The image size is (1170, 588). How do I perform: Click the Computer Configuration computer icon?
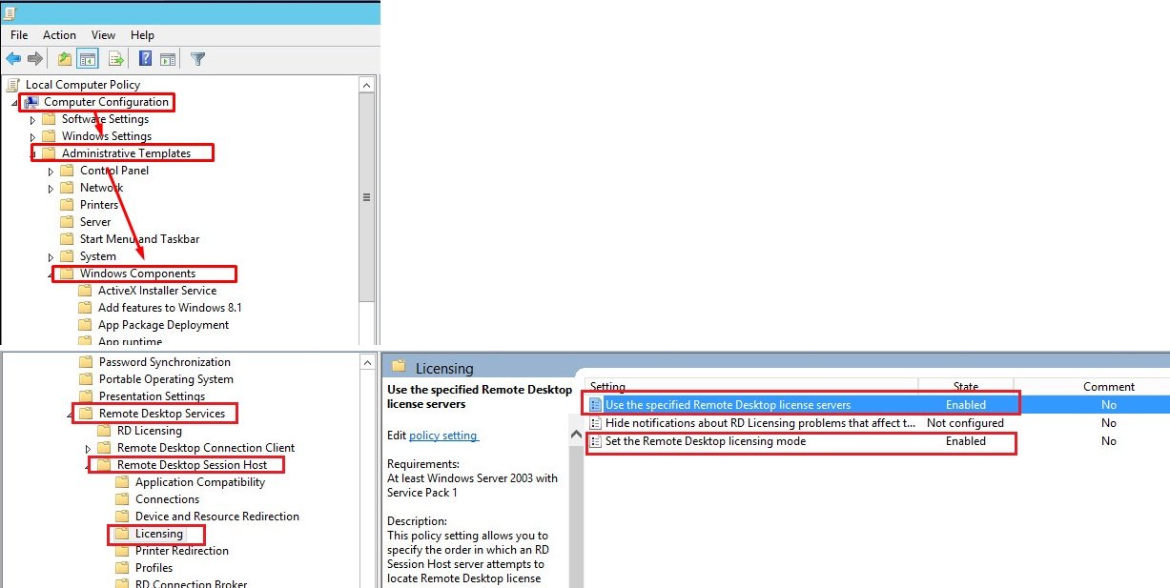click(31, 102)
